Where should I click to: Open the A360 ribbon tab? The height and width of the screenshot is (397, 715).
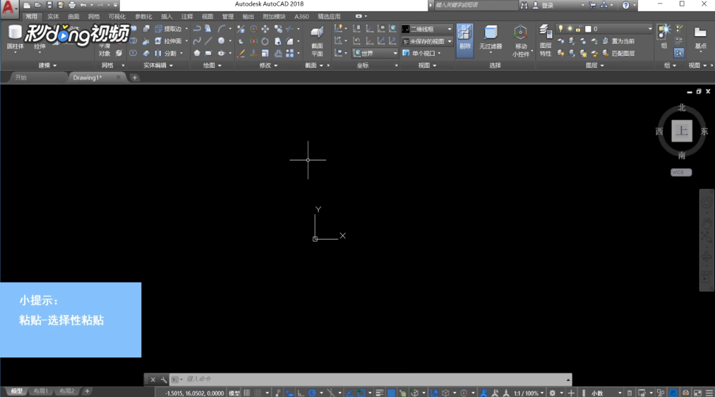tap(301, 16)
